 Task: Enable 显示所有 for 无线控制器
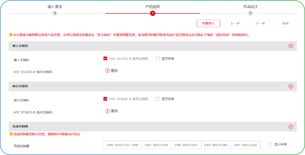click(x=270, y=144)
